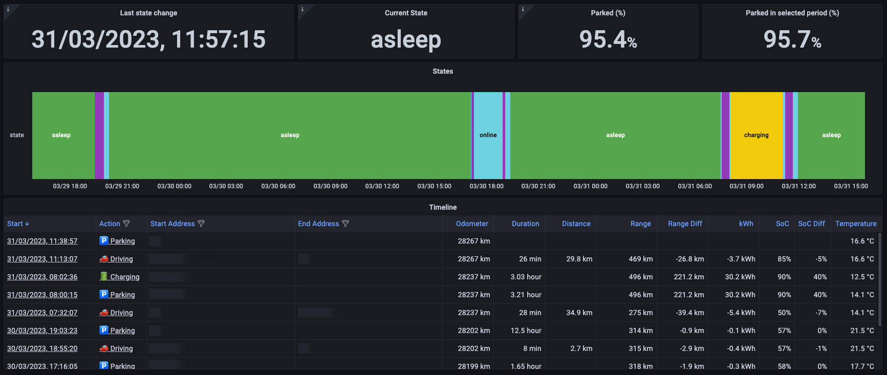This screenshot has width=887, height=375.
Task: Sort the table by SoC Diff column
Action: pos(811,224)
